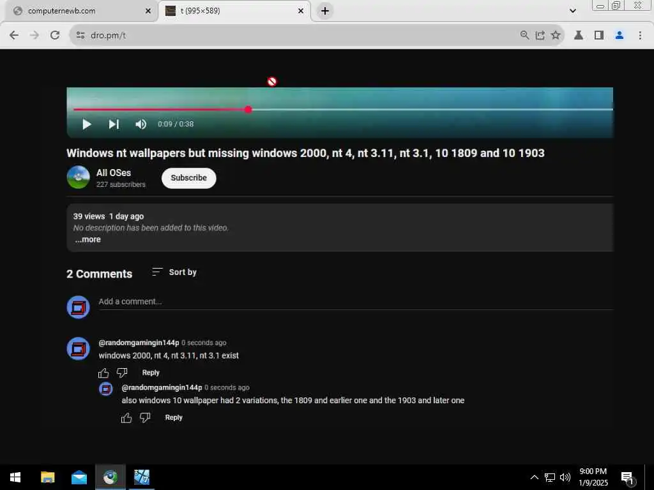Open @randomgamingin144p on first comment

coord(139,343)
